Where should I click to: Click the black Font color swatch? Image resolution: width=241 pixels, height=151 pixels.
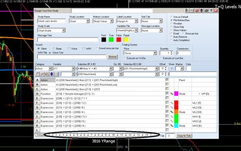[x=104, y=40]
